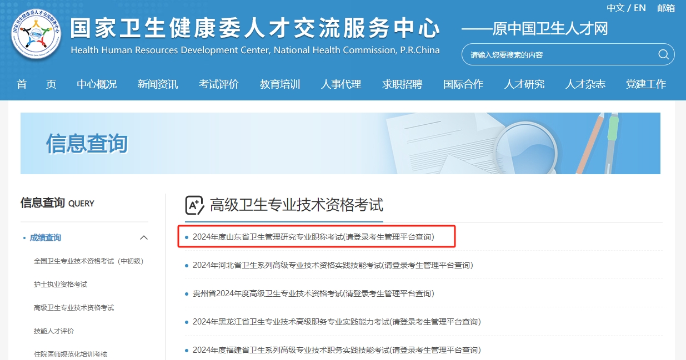Click the magnifier search icon

pyautogui.click(x=663, y=54)
